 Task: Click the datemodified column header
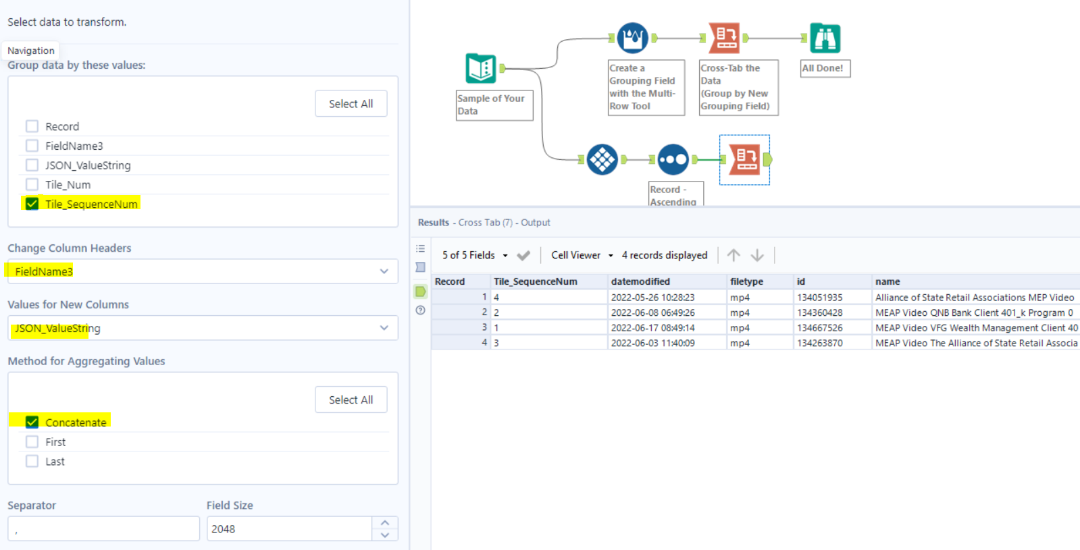(640, 281)
